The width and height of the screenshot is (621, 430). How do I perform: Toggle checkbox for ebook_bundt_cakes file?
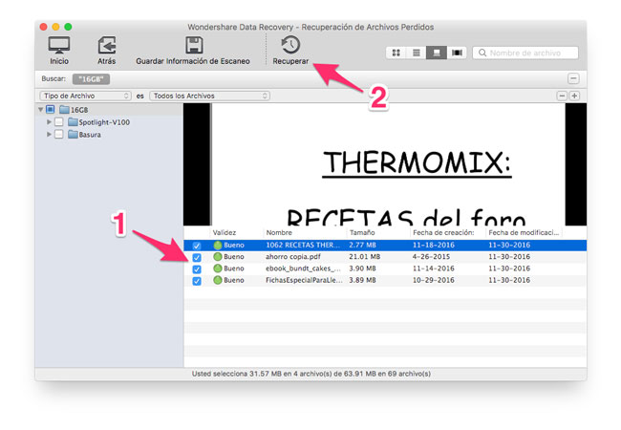[x=197, y=269]
